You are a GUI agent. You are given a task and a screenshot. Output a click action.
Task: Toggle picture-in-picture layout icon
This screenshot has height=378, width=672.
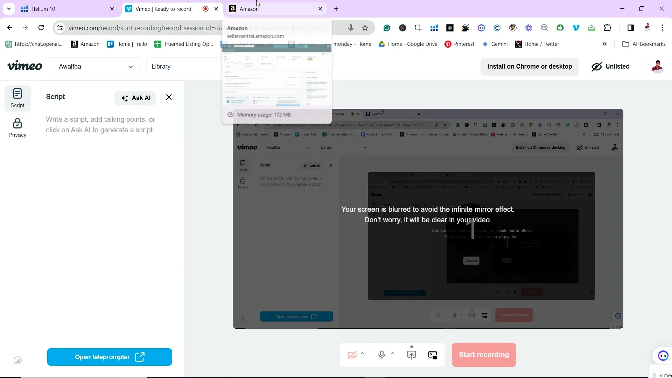tap(433, 355)
